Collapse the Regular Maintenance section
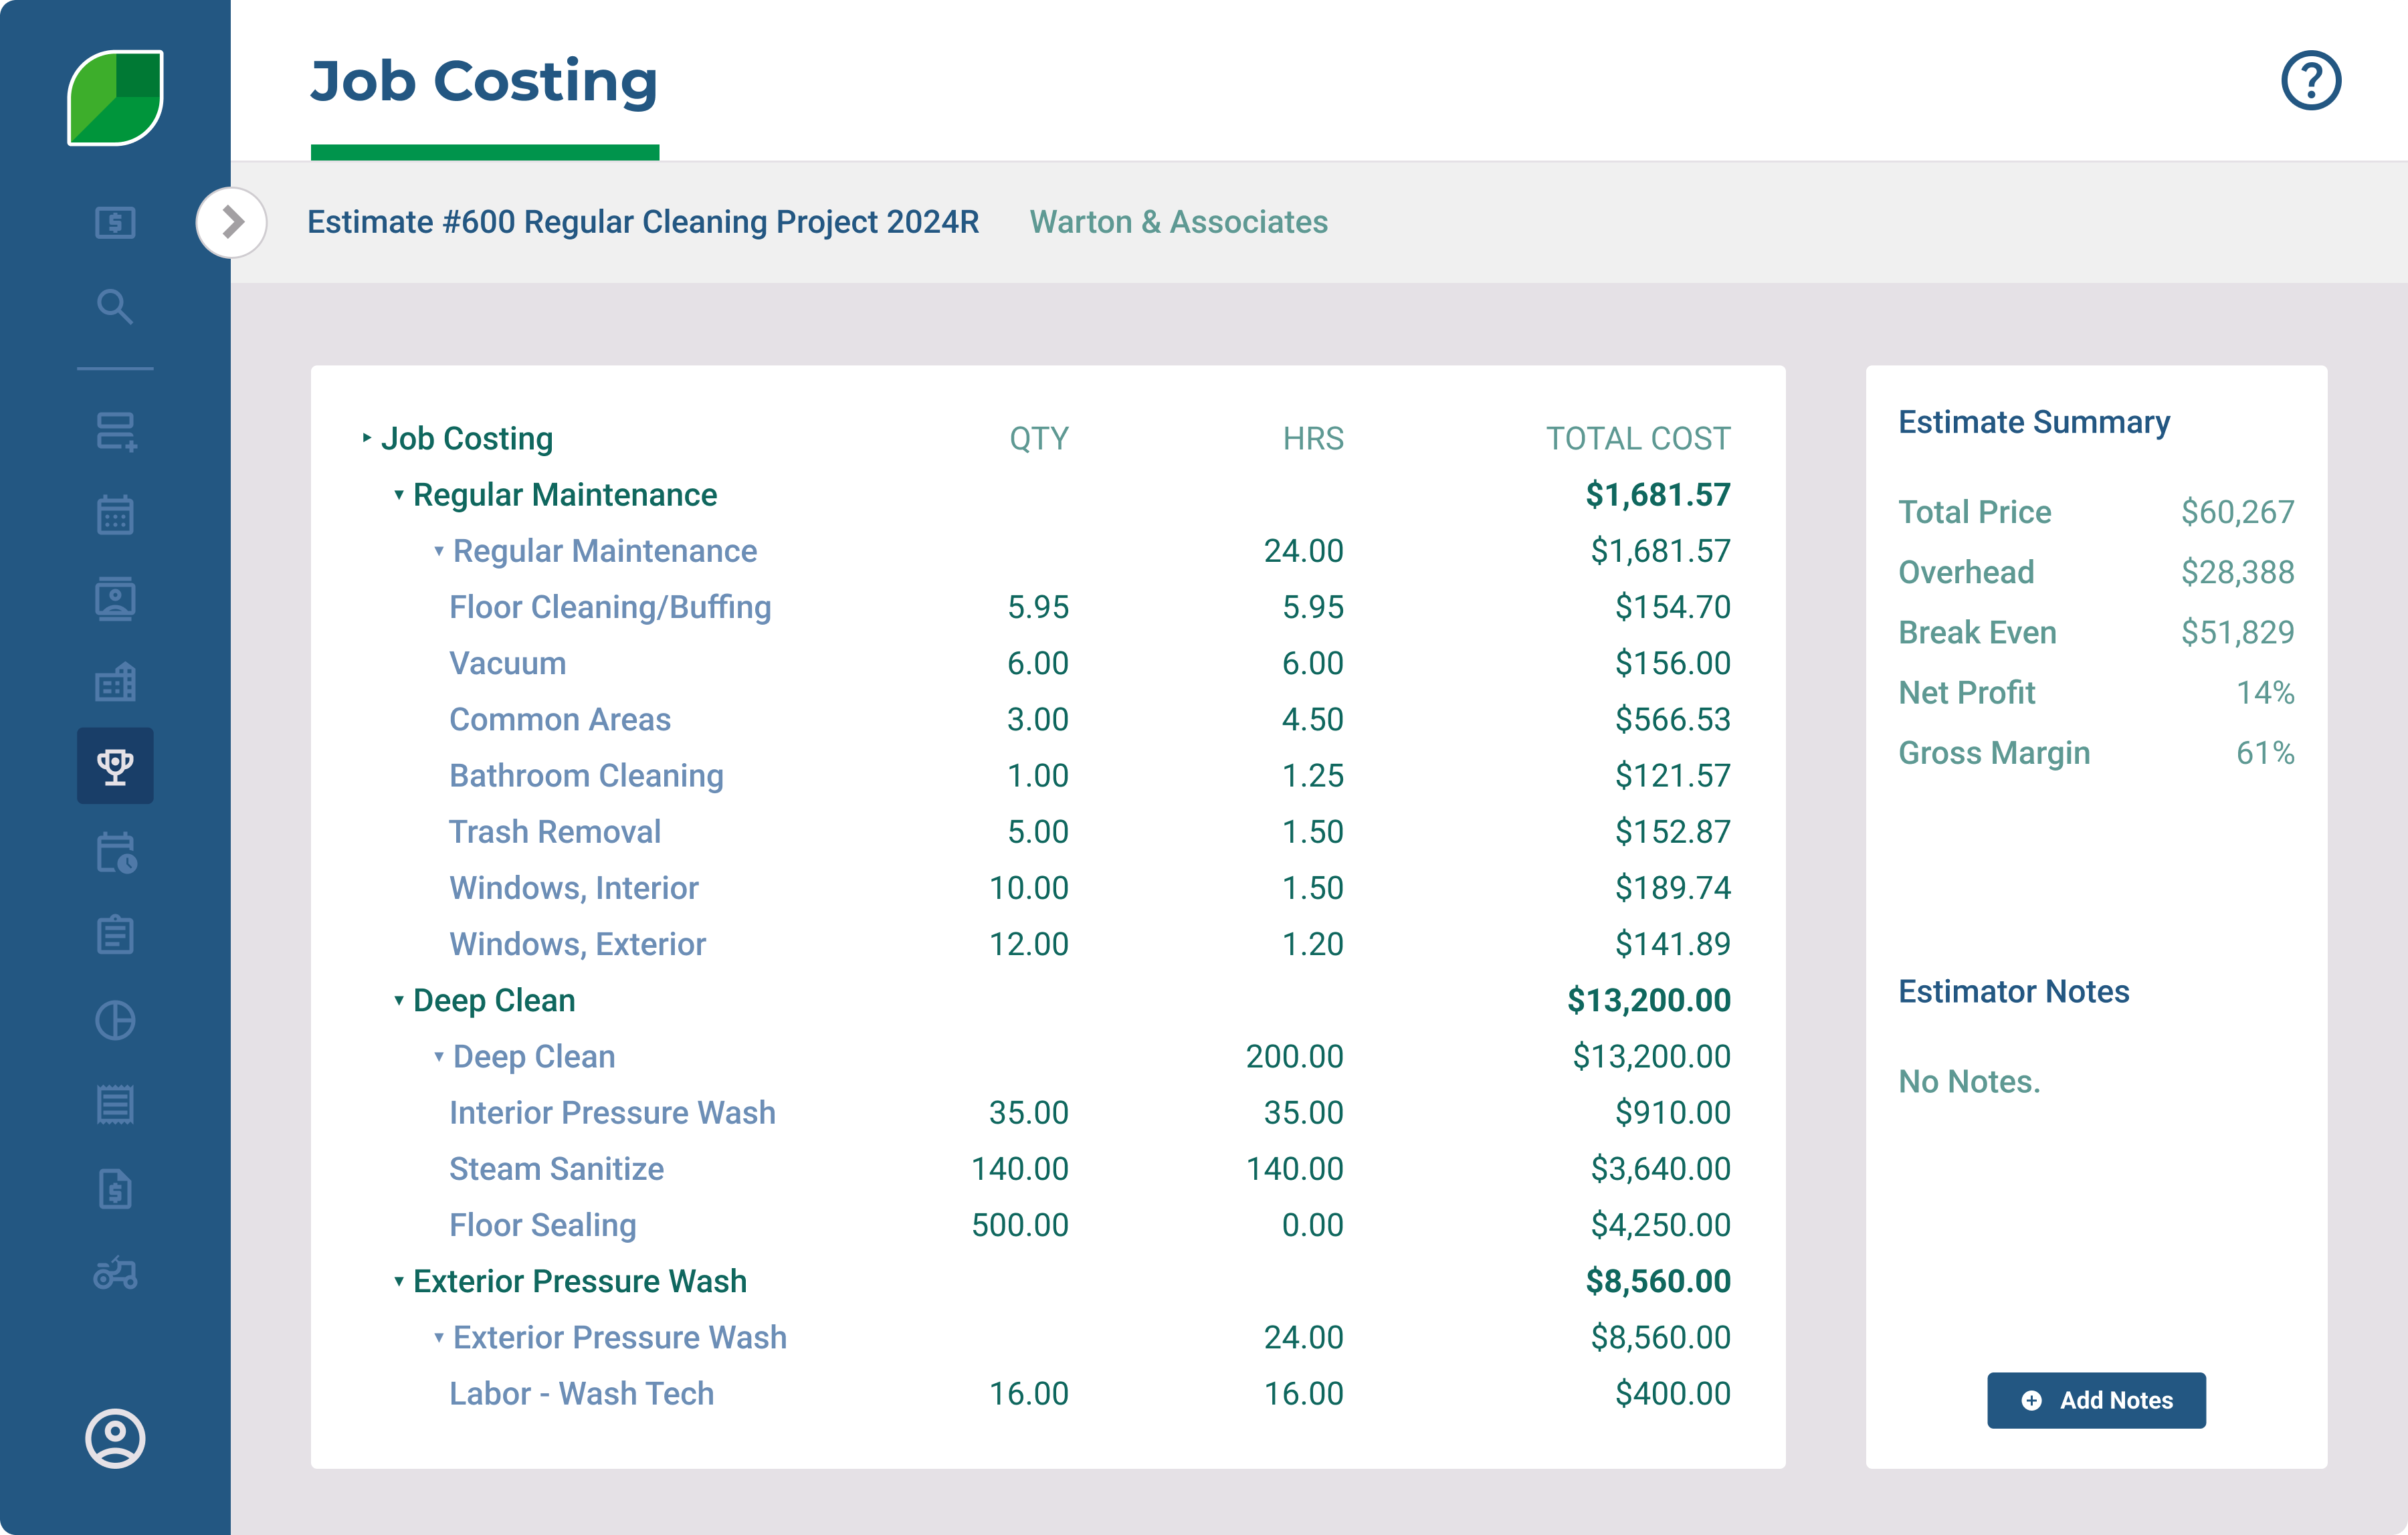 click(x=399, y=494)
